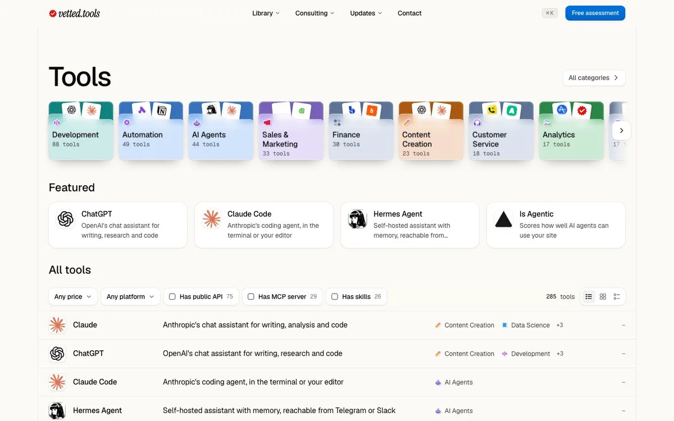Click the Hermes Agent icon in the tools list
674x421 pixels.
click(57, 411)
